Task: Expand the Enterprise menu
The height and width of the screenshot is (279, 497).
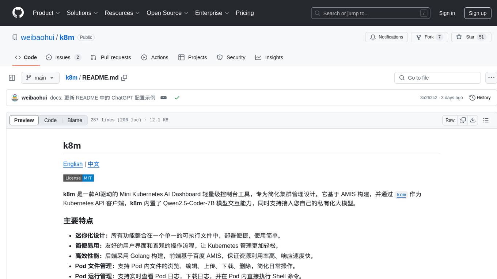Action: 212,13
